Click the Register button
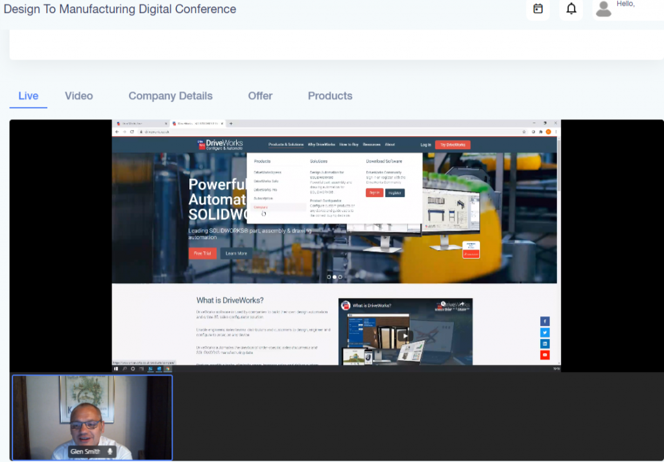The height and width of the screenshot is (462, 664). click(x=395, y=193)
